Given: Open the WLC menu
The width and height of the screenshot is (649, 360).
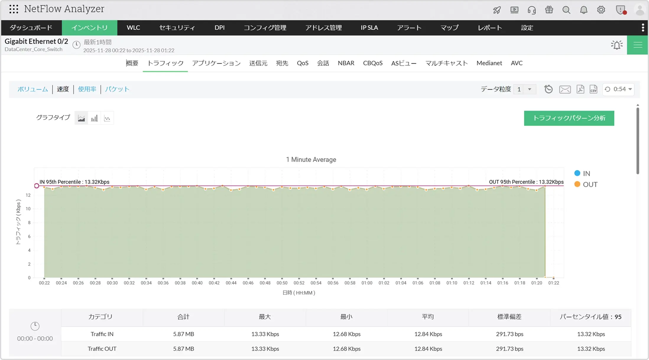Looking at the screenshot, I should tap(133, 28).
